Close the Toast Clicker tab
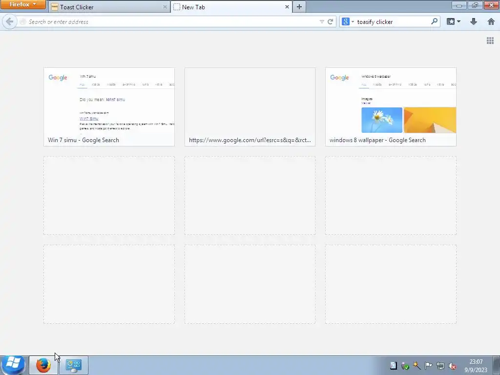 [165, 7]
